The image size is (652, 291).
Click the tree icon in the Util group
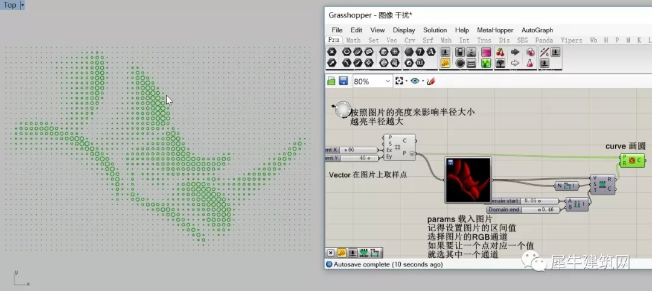[x=500, y=63]
